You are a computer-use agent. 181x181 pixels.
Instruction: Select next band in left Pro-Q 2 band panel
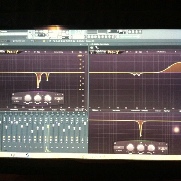pos(59,94)
